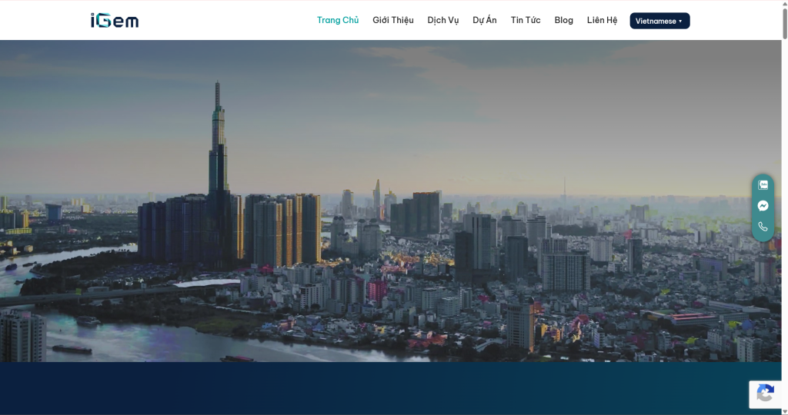
Task: Tap the phone call icon
Action: [x=763, y=227]
